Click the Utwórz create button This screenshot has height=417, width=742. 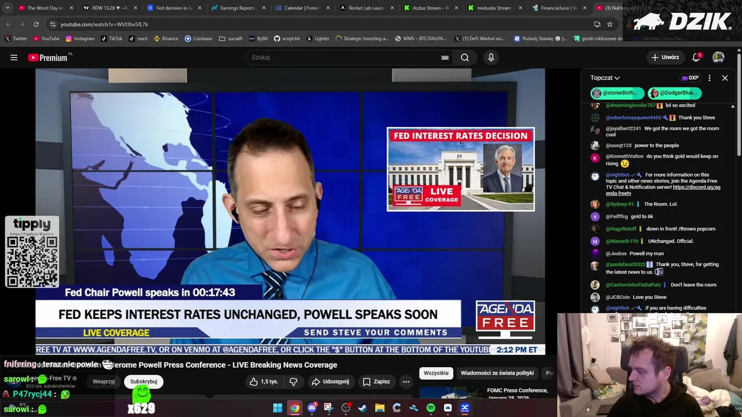coord(665,57)
